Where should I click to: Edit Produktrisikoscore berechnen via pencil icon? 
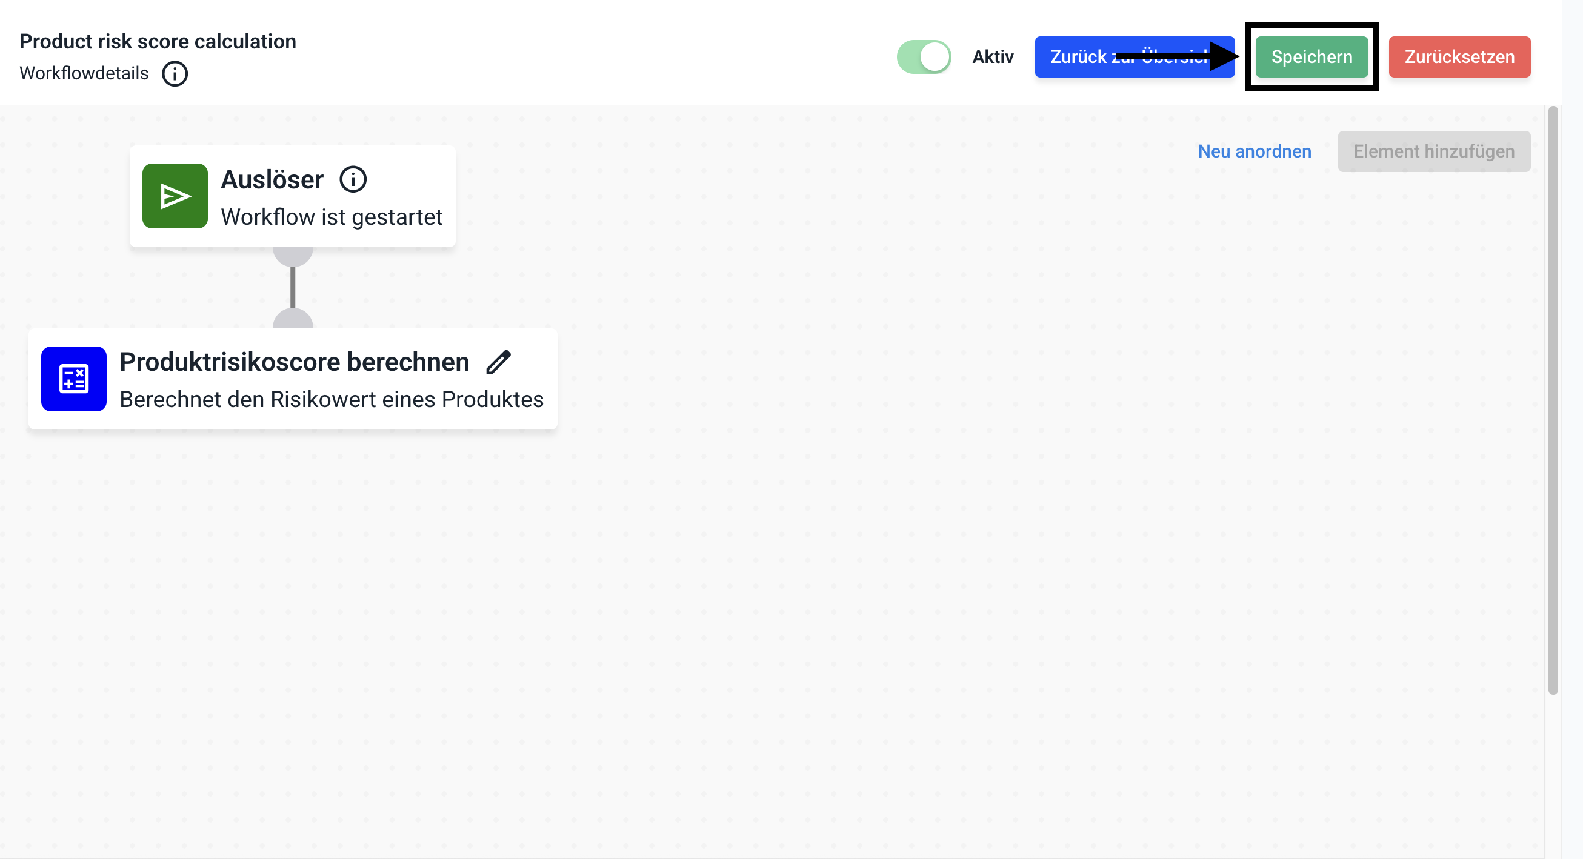pos(498,362)
